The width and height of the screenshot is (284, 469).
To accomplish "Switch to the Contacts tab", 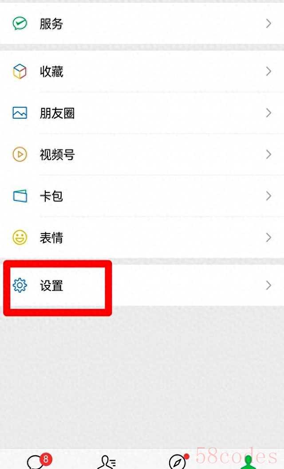I will coord(107,462).
